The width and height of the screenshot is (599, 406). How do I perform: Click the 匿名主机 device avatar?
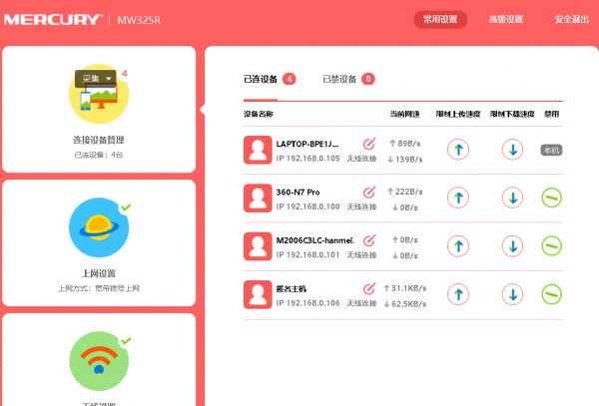[x=258, y=294]
